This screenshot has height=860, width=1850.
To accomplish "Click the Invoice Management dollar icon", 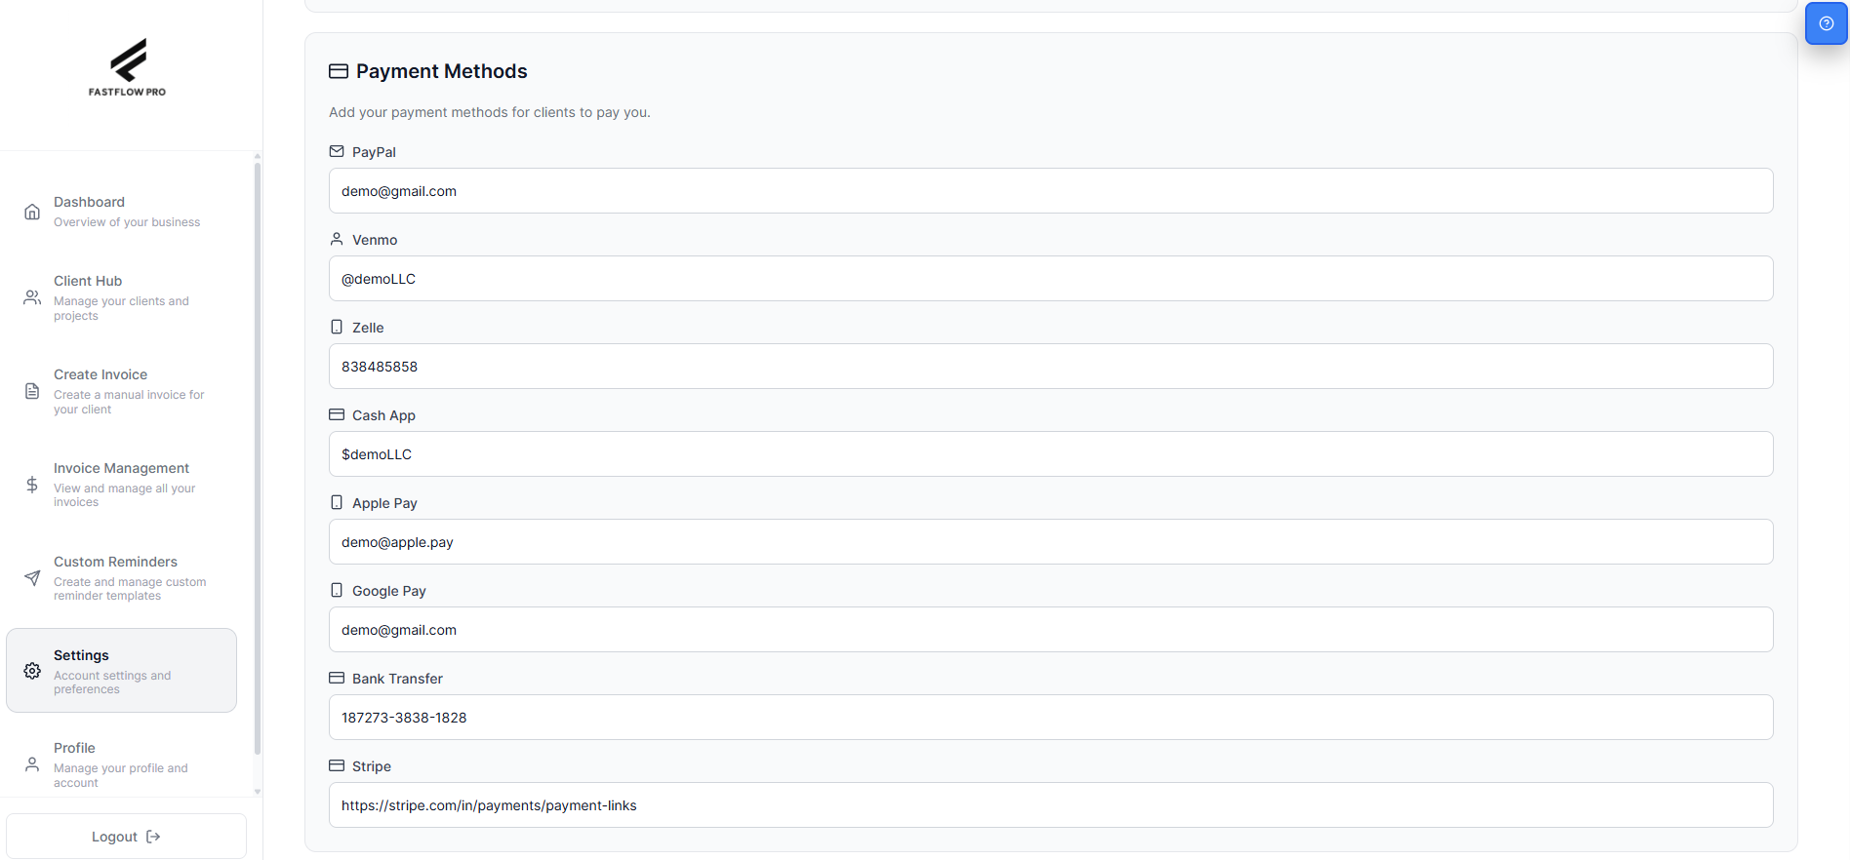I will tap(32, 485).
